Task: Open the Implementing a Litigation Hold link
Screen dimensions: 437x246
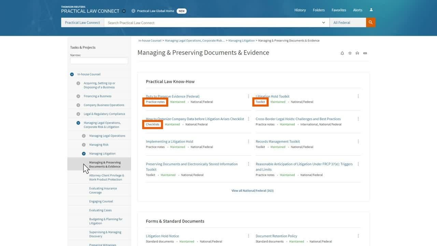Action: (x=169, y=141)
